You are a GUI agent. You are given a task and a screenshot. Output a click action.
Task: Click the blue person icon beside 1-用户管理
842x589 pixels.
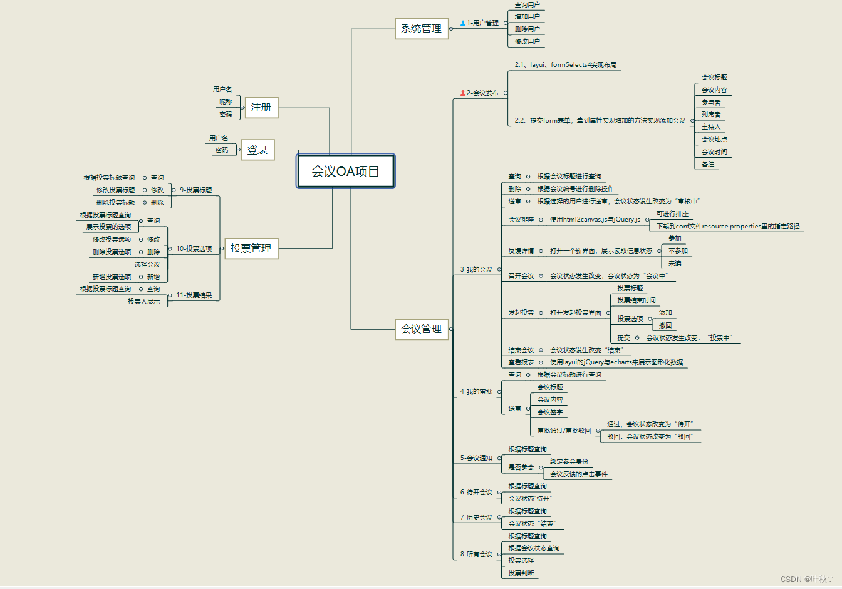(x=463, y=23)
